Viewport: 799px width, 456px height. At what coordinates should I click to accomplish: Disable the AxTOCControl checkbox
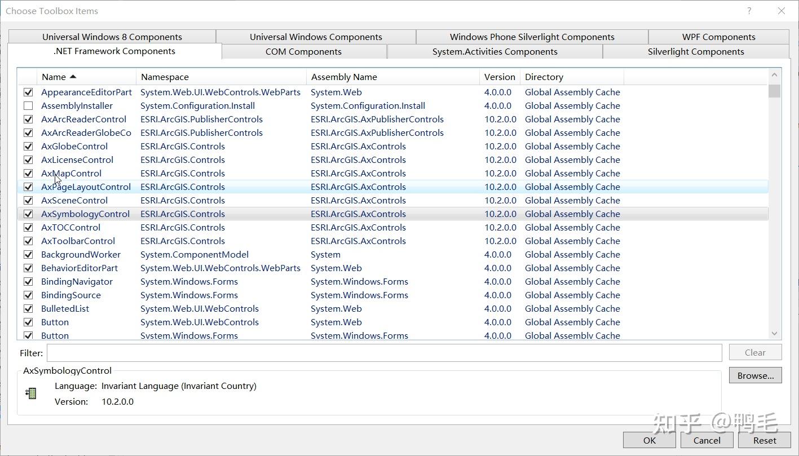point(28,227)
